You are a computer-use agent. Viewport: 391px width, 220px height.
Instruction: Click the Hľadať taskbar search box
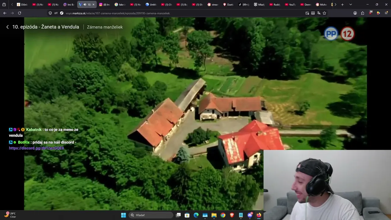click(151, 215)
